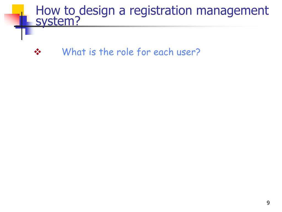Click the word "each" in the bullet text
Image resolution: width=282 pixels, height=212 pixels.
point(163,52)
